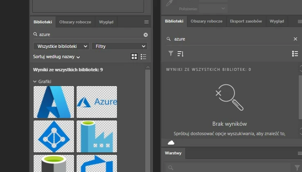Select the Data Factory icon thumbnail
The width and height of the screenshot is (302, 172).
(97, 136)
